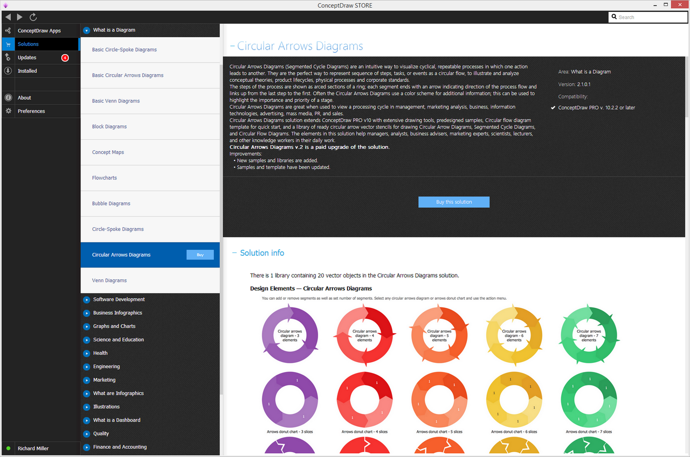The image size is (690, 457).
Task: Expand the Quality category
Action: click(x=86, y=434)
